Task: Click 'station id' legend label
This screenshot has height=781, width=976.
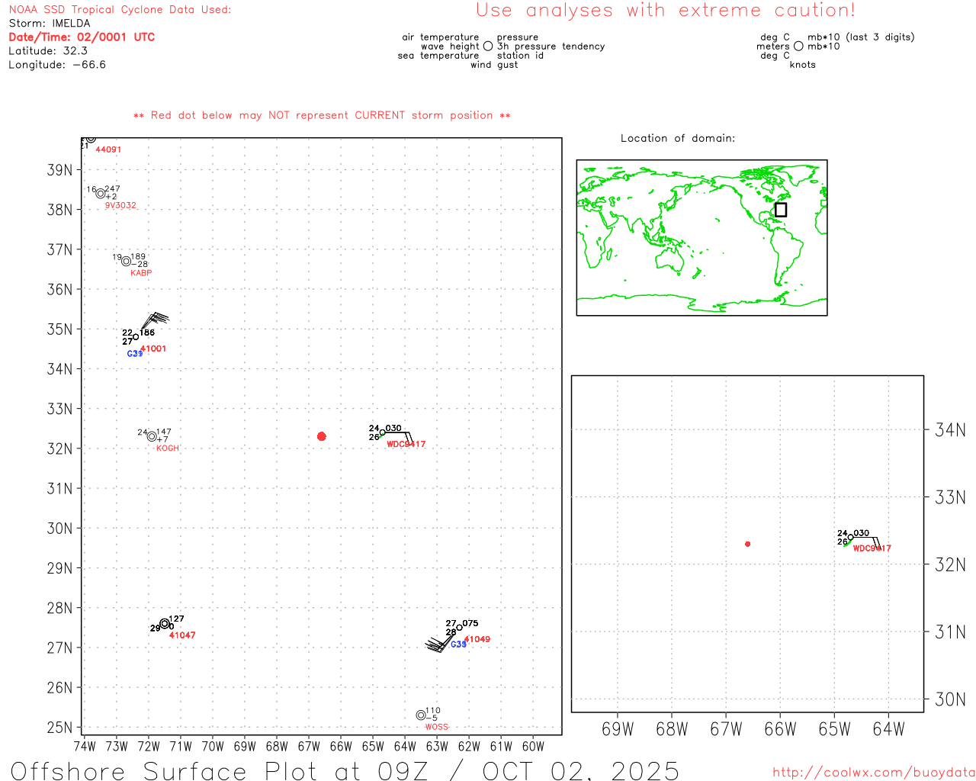Action: (x=520, y=56)
